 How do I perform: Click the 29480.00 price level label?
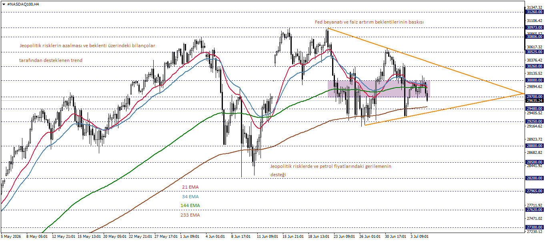(535, 108)
